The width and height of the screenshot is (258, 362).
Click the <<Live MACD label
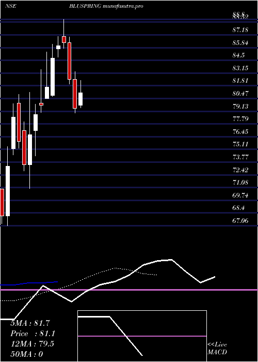217,348
